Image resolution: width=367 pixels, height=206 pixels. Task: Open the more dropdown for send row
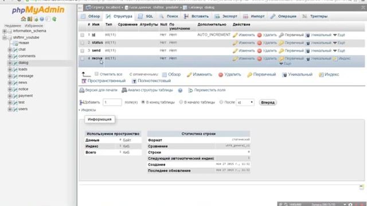click(x=339, y=51)
